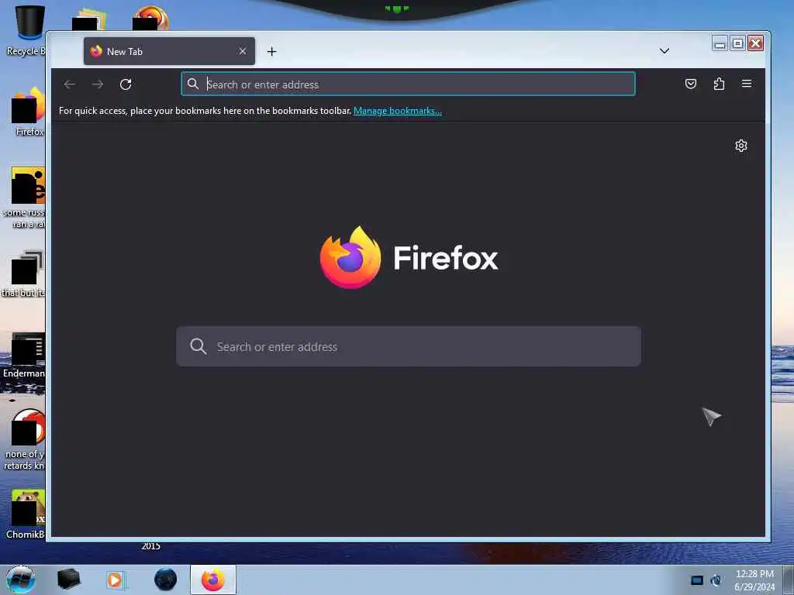Launch Windows Media Player from taskbar
This screenshot has width=794, height=595.
pyautogui.click(x=116, y=580)
